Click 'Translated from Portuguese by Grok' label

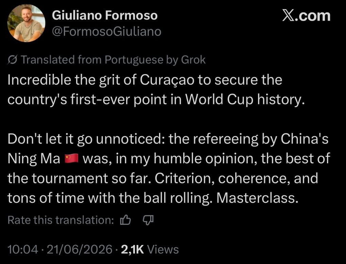(x=113, y=60)
